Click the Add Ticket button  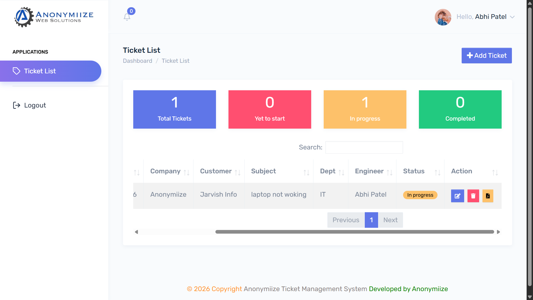[x=486, y=56]
